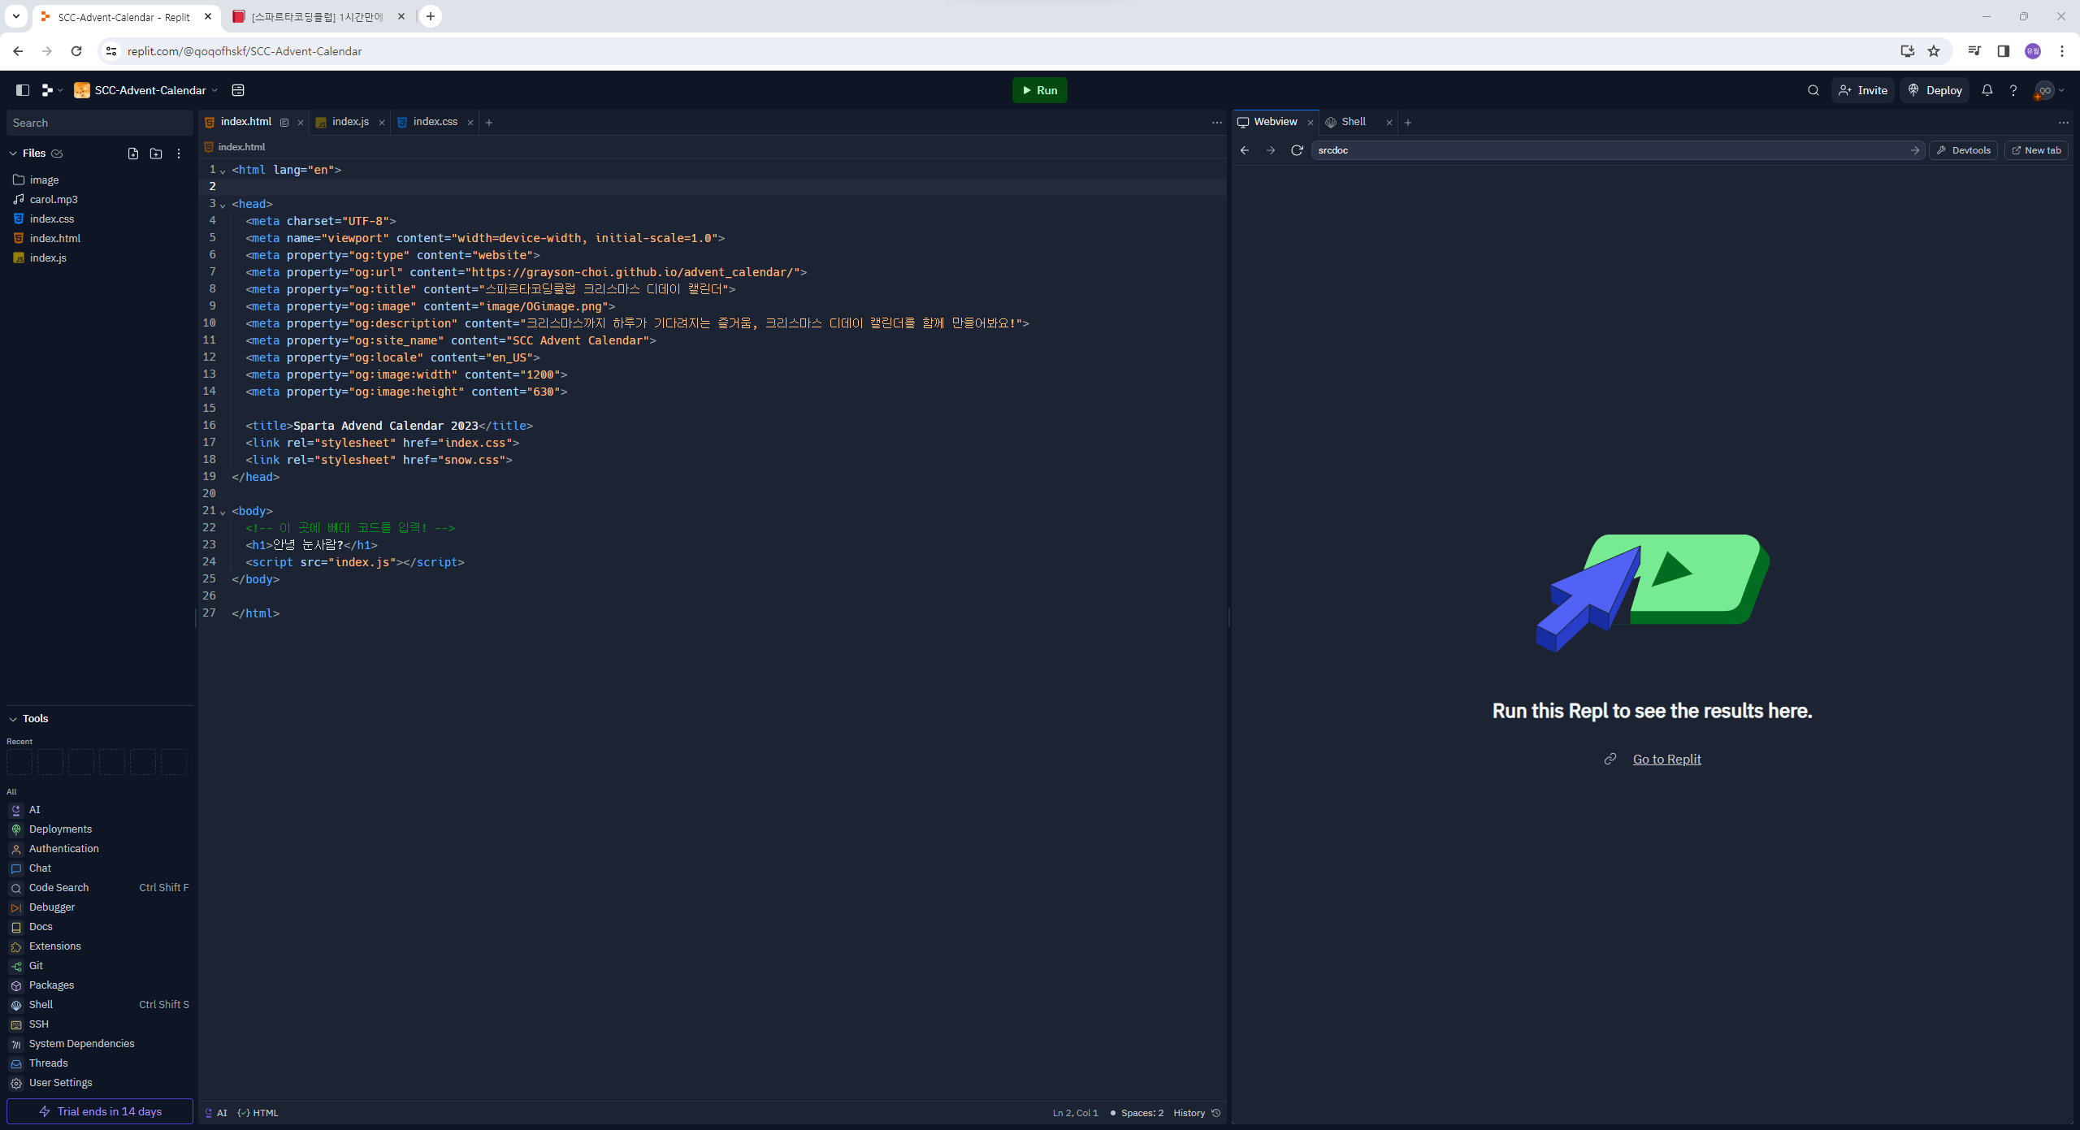Screen dimensions: 2080x1130
Task: Switch to the index.css editor tab
Action: click(435, 122)
